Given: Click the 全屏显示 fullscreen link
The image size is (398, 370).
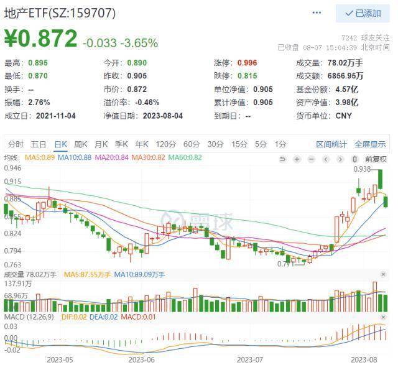Looking at the screenshot, I should click(371, 144).
